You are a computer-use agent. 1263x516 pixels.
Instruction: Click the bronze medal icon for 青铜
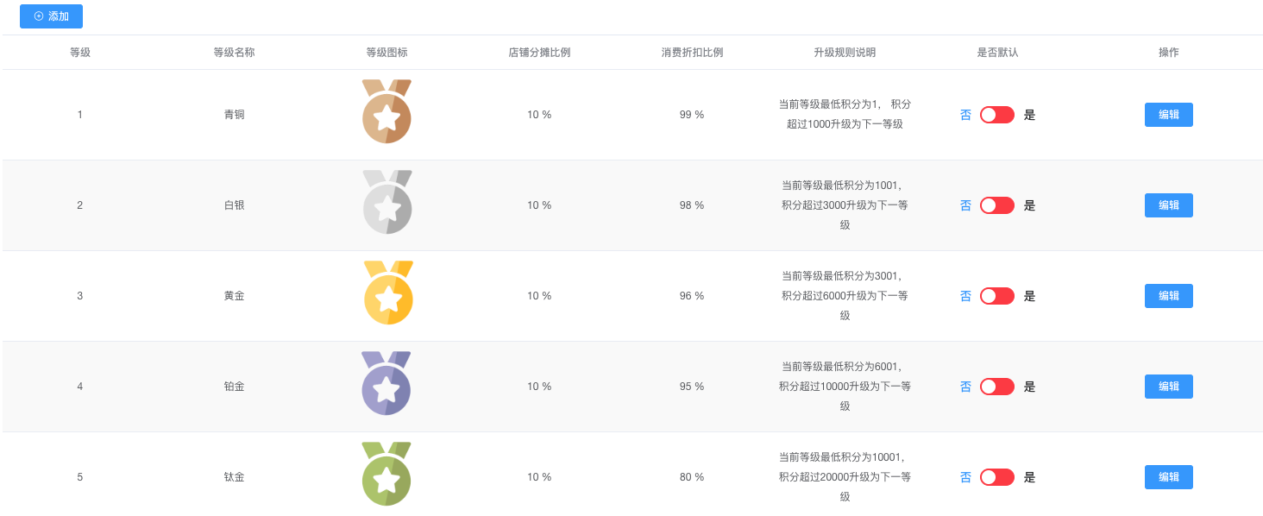pos(386,111)
